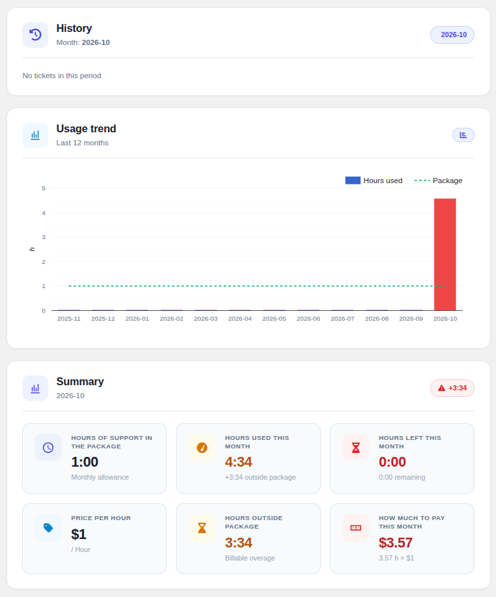The width and height of the screenshot is (496, 597).
Task: Click the 2026-10 subtitle under Summary
Action: 70,396
